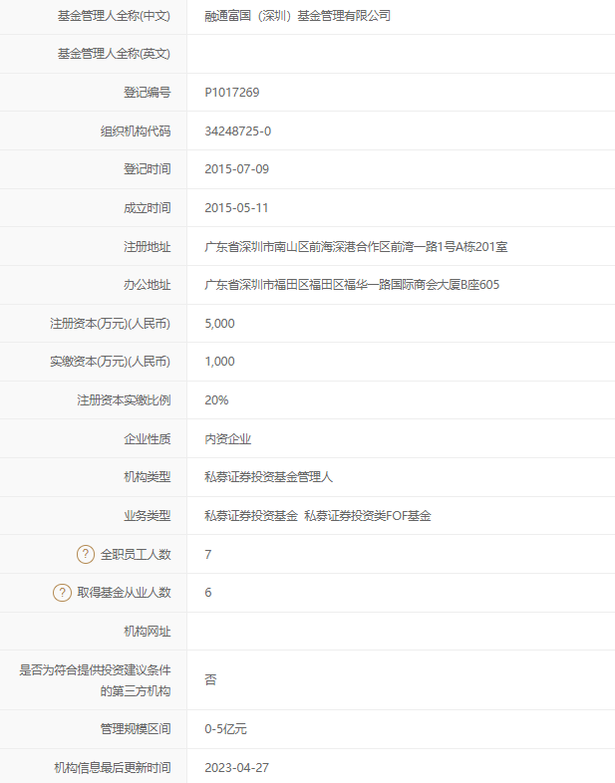The image size is (615, 783).
Task: Click the label 业务类型
Action: [148, 516]
